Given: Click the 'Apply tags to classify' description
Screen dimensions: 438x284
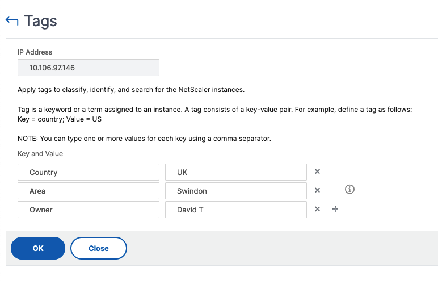Looking at the screenshot, I should click(131, 90).
